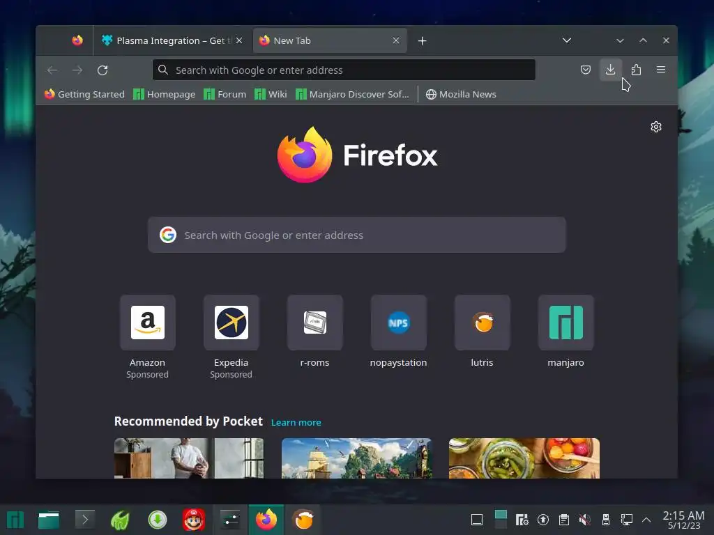
Task: Open the Wiki bookmark
Action: point(271,94)
